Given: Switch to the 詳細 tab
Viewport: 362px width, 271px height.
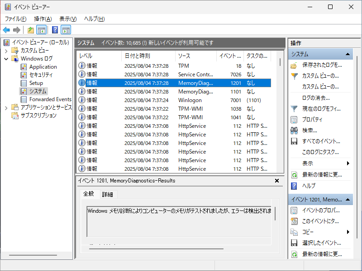Looking at the screenshot, I should [x=108, y=195].
